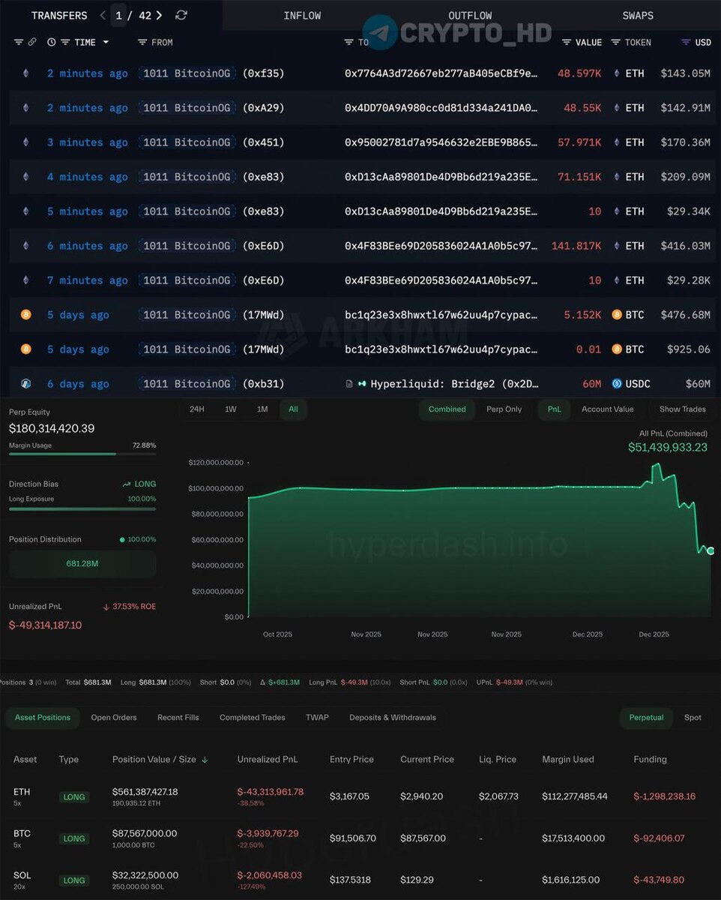Screen dimensions: 721x900
Task: Show PnL on the chart
Action: click(x=554, y=409)
